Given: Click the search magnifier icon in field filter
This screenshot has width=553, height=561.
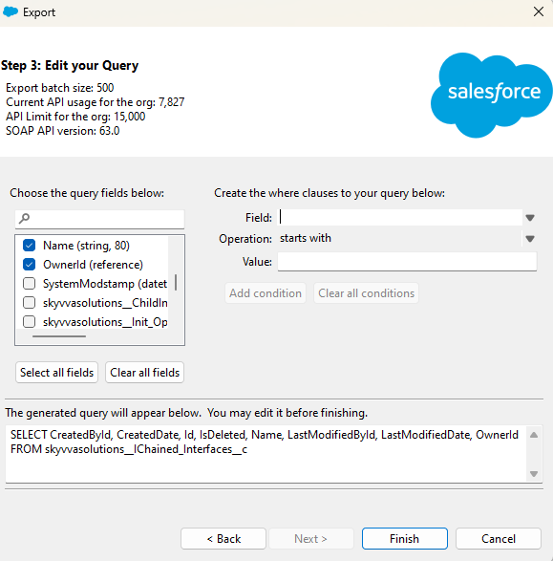Looking at the screenshot, I should tap(24, 218).
